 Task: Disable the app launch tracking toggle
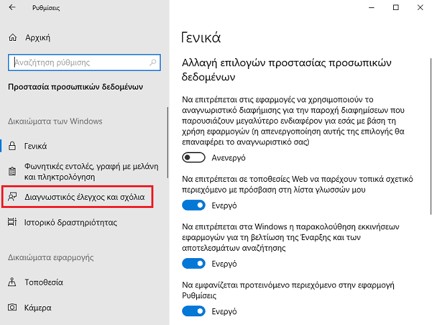point(194,263)
